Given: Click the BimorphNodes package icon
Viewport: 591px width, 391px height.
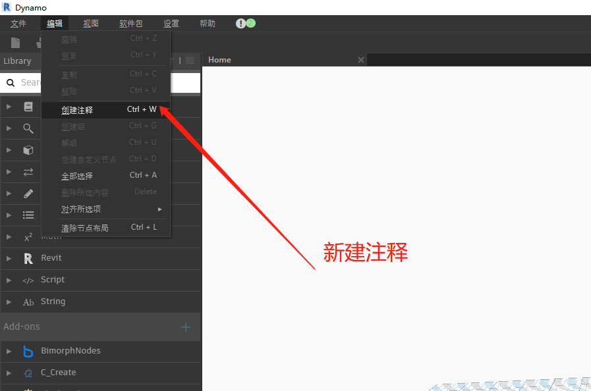Looking at the screenshot, I should (x=28, y=351).
